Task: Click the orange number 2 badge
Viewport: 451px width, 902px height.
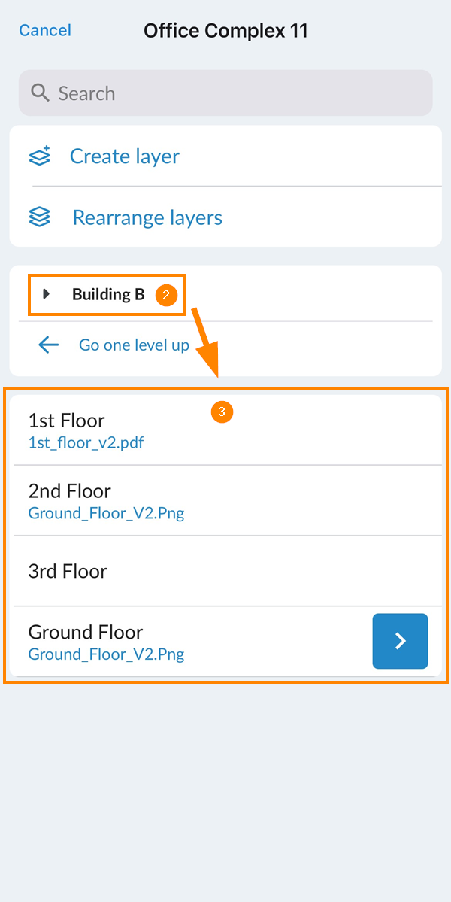Action: click(166, 295)
